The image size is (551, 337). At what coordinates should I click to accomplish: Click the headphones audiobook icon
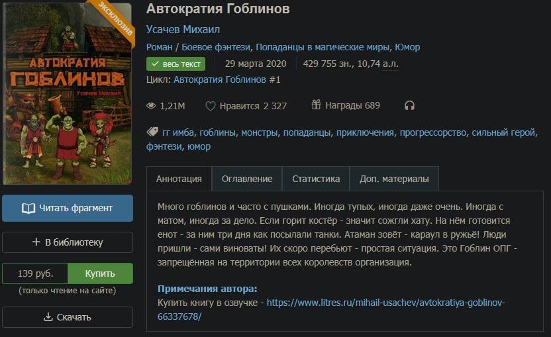409,105
